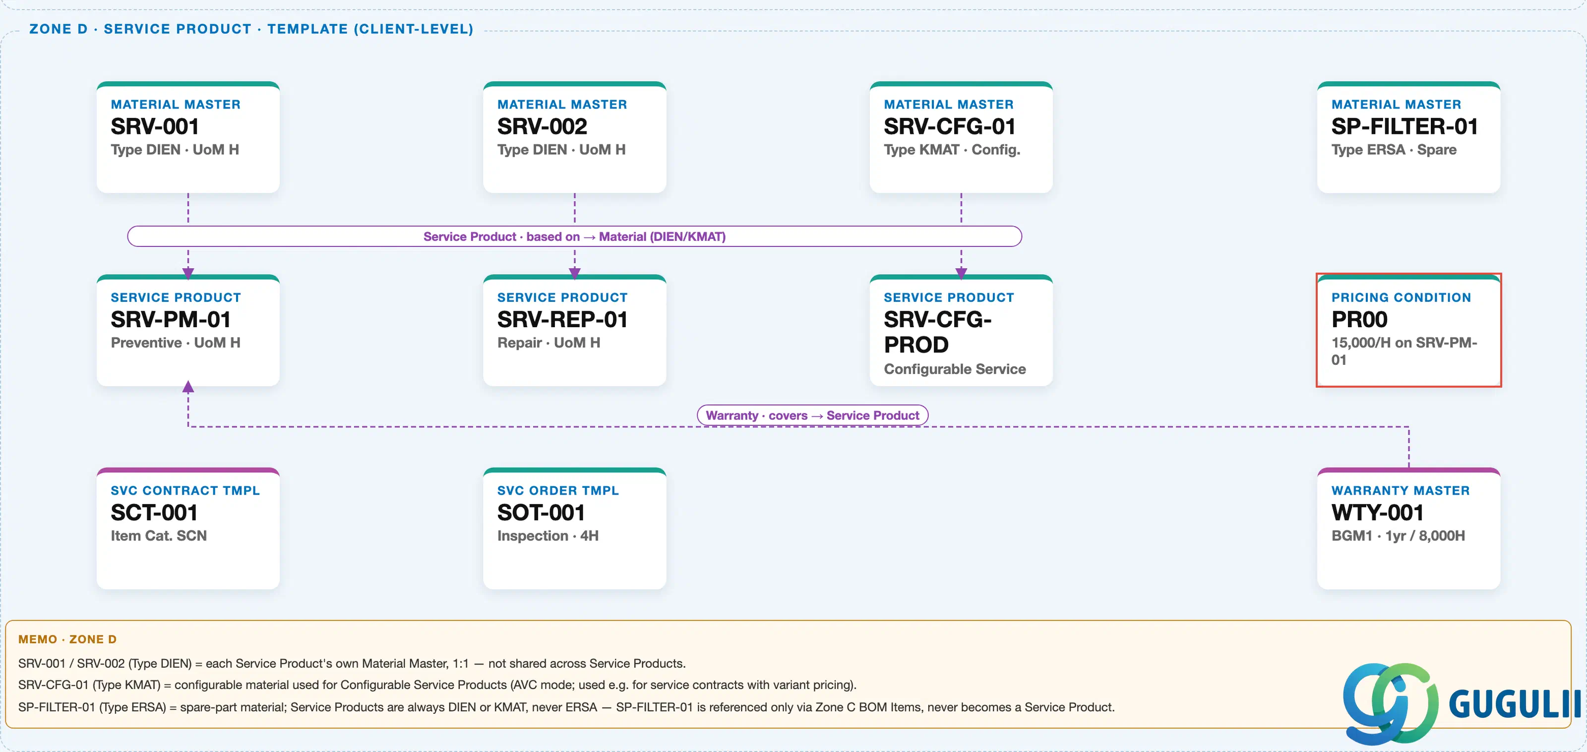Viewport: 1587px width, 752px height.
Task: Select the SRV-PM-01 service product card
Action: [188, 331]
